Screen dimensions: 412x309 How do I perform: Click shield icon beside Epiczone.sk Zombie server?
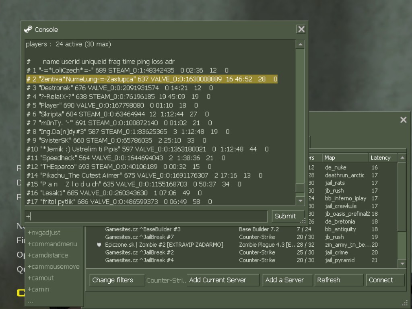99,245
